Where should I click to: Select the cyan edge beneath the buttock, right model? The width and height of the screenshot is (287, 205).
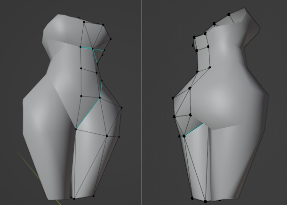tap(194, 130)
